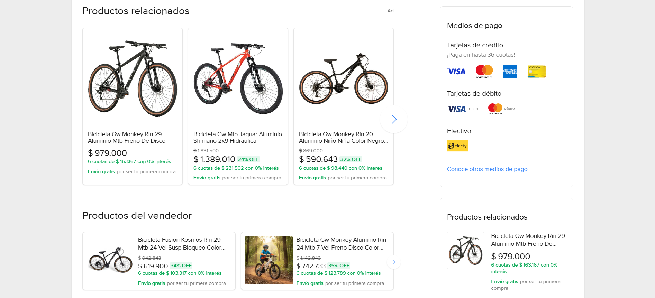Click the Visa credit card icon

point(456,72)
